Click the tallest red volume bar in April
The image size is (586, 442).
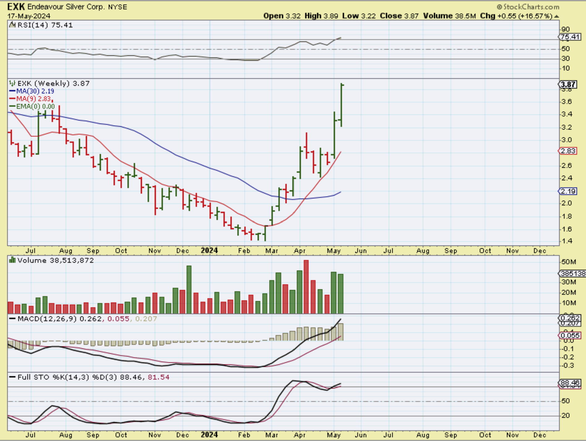[306, 287]
